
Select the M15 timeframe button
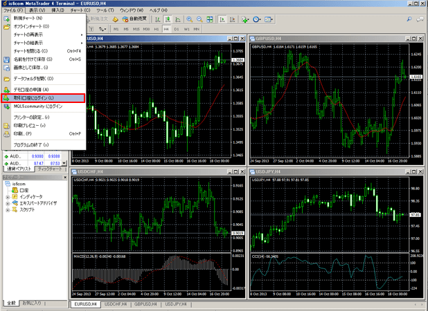click(136, 29)
